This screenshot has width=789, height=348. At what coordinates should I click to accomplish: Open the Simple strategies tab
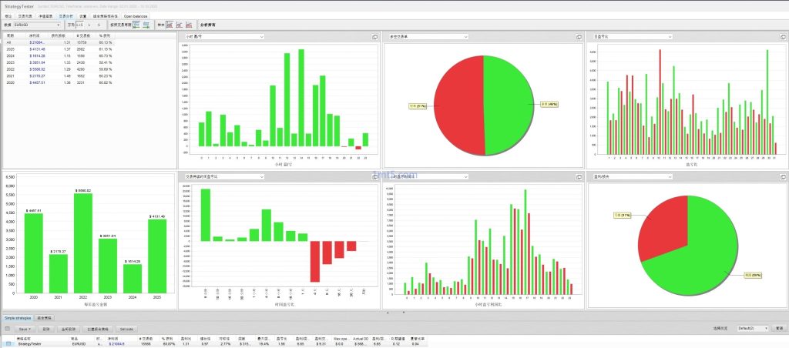tap(18, 316)
